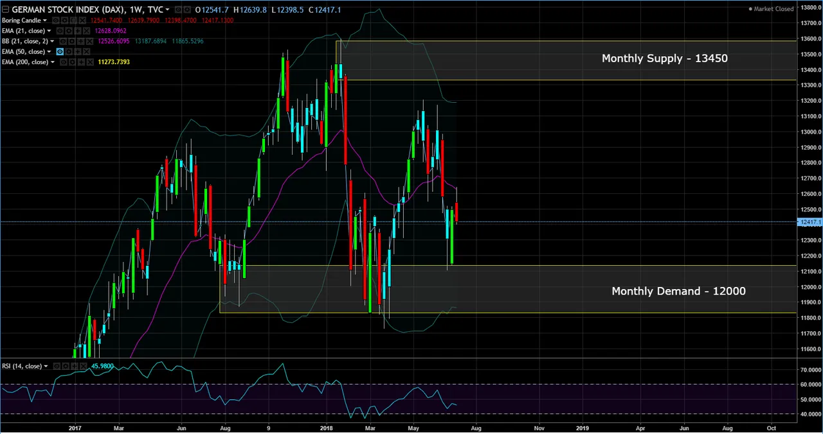Click the 70.0000 level on RSI axis
823x434 pixels.
pyautogui.click(x=810, y=370)
